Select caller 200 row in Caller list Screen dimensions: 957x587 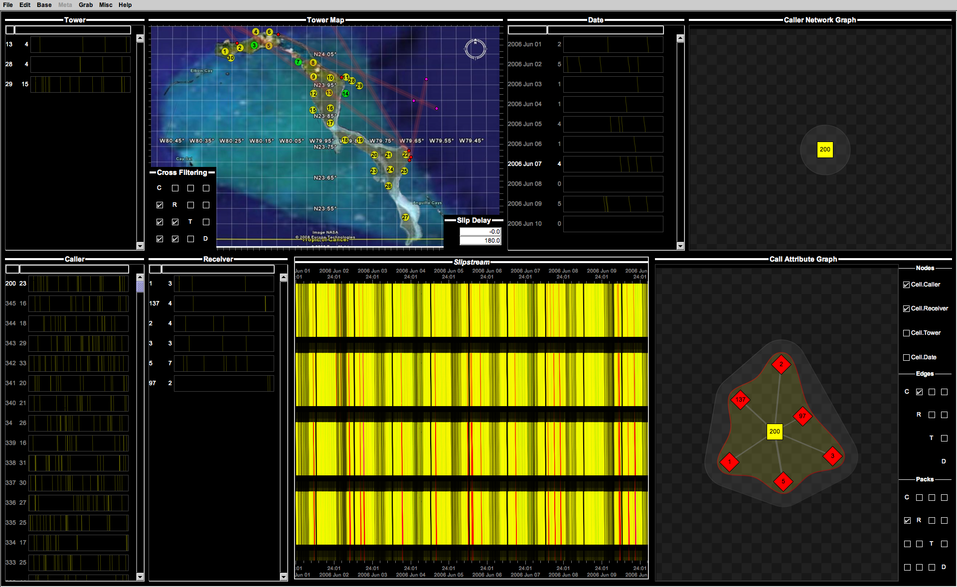tap(67, 284)
